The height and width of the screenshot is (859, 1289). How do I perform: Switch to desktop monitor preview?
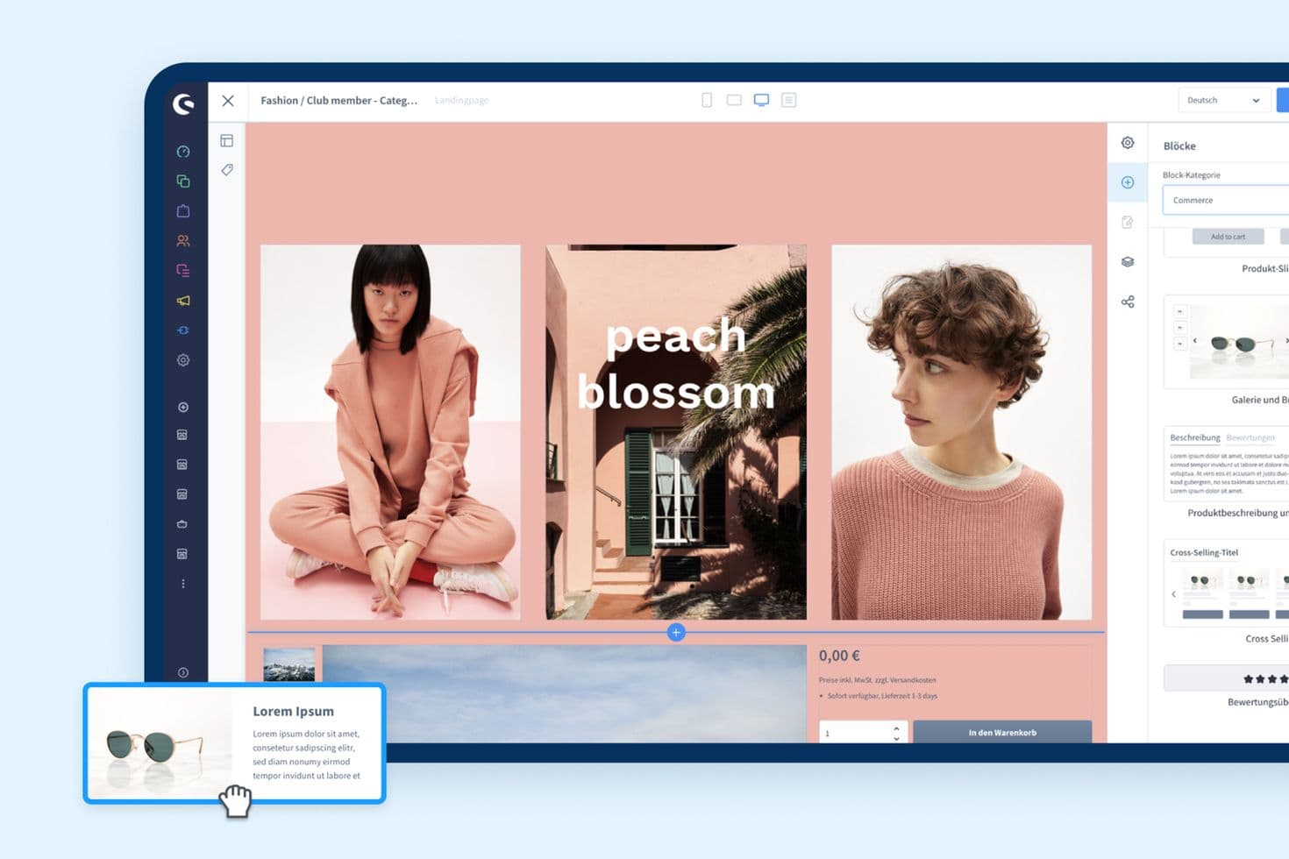(761, 101)
